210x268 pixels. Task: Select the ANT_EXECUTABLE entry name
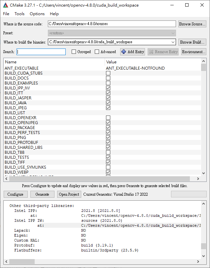[x=21, y=68]
